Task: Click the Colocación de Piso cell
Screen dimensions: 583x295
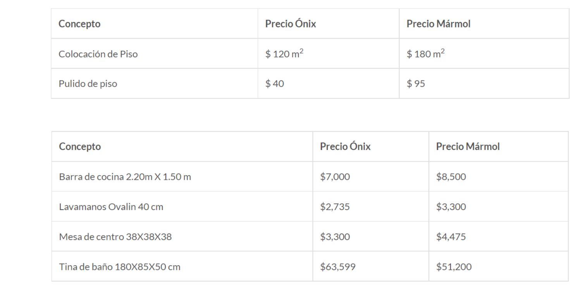Action: pyautogui.click(x=155, y=54)
